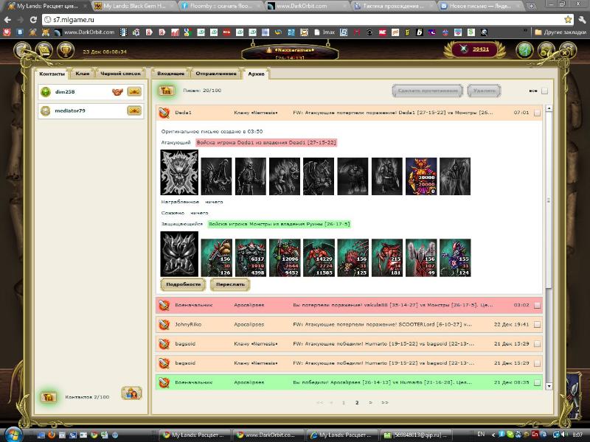Open the Отправленные tab
Screen dimensions: 590x442
[216, 73]
